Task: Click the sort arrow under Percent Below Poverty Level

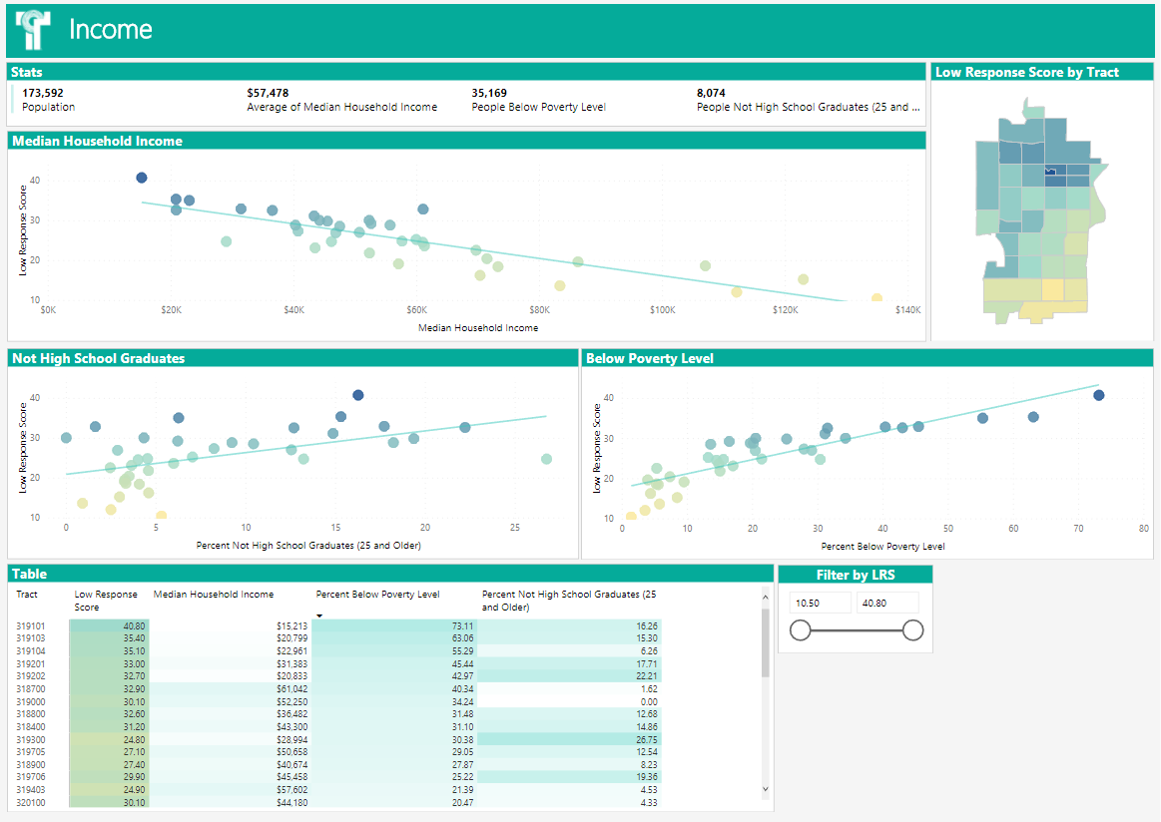Action: [319, 616]
